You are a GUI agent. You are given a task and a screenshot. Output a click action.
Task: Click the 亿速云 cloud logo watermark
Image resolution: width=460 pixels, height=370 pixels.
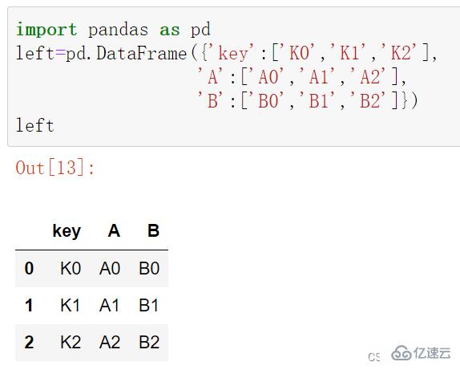pyautogui.click(x=422, y=353)
